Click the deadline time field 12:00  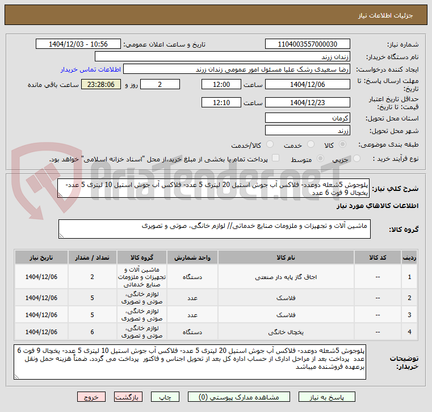click(221, 84)
